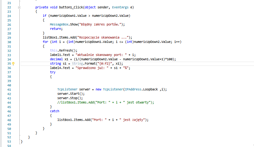Click the String class name on line 35
The height and width of the screenshot is (147, 254).
point(77,64)
